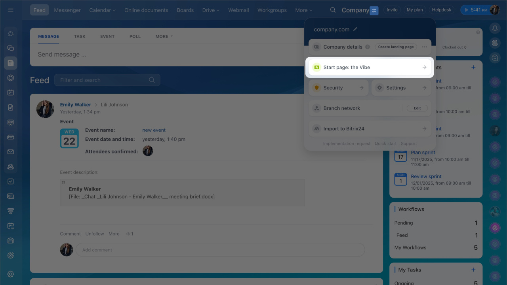The height and width of the screenshot is (285, 507).
Task: Expand the Calendar dropdown menu
Action: (102, 10)
